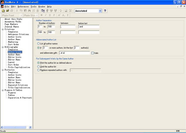Select 'Journal Names' in tree
186x133 pixels.
point(12,27)
